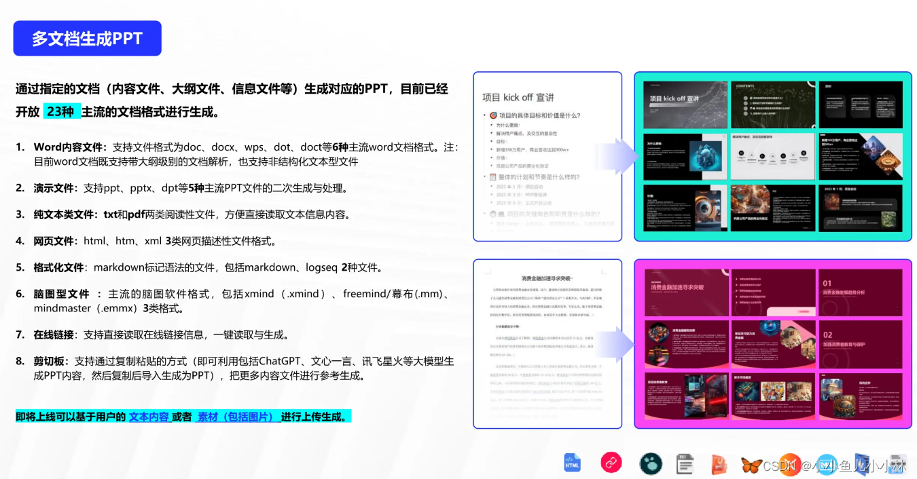Select the 02 加强消费者教育与保护 slide
This screenshot has width=917, height=479.
[860, 343]
